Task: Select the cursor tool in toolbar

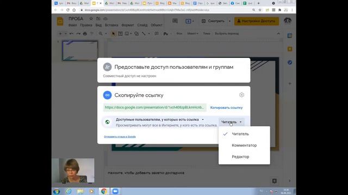Action: click(114, 34)
